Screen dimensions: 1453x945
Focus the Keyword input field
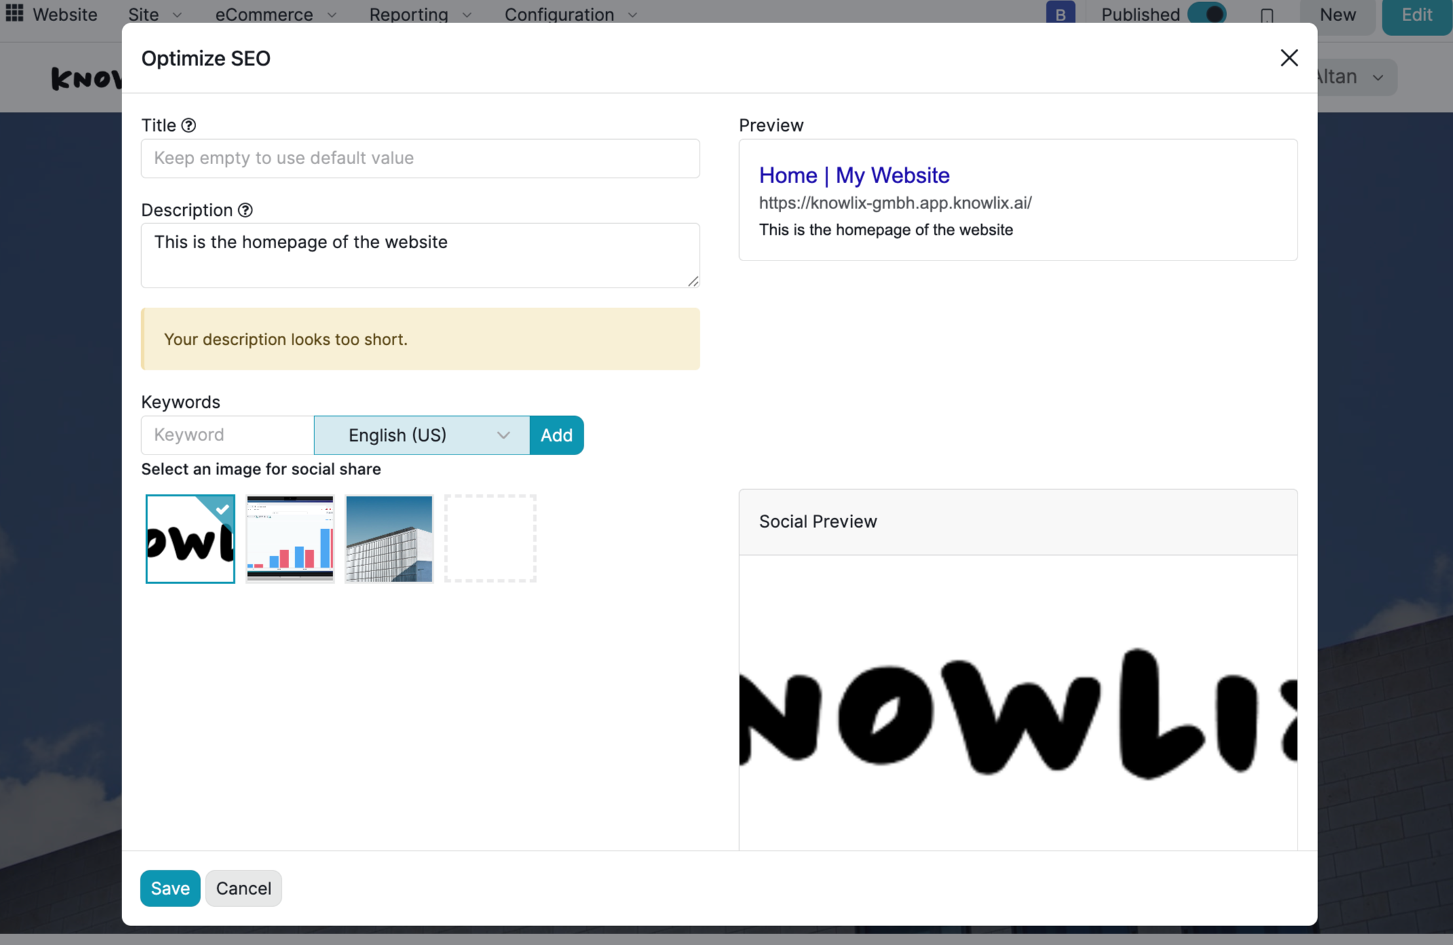point(227,436)
